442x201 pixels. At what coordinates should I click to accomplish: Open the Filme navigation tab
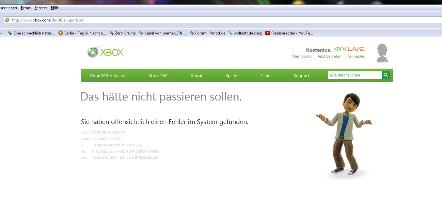(265, 75)
